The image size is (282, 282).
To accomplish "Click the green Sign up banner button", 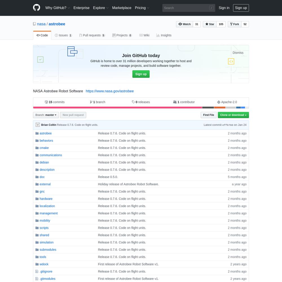I will point(141,74).
